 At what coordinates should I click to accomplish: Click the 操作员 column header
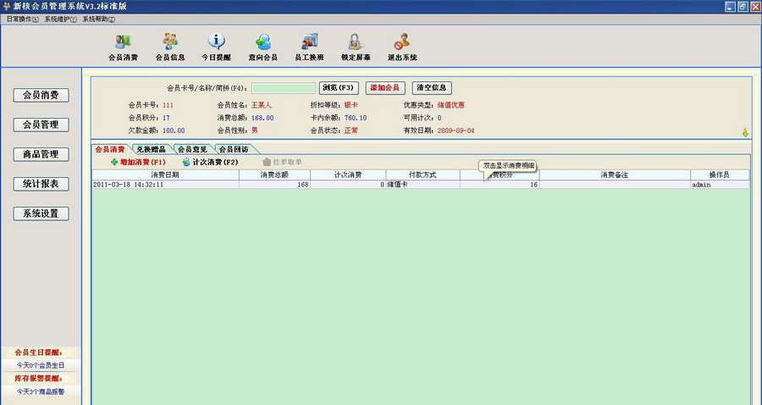click(x=720, y=175)
